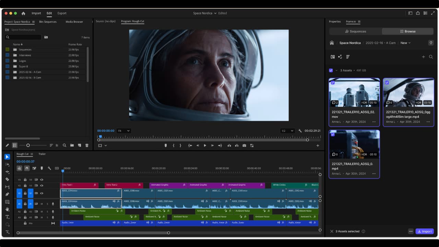Viewport: 439px width, 247px height.
Task: Expand the New folder dropdown in Frame.io
Action: 405,43
